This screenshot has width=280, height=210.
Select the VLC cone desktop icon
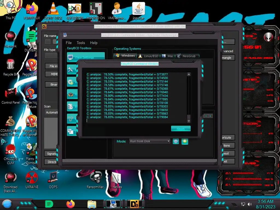coord(53,11)
